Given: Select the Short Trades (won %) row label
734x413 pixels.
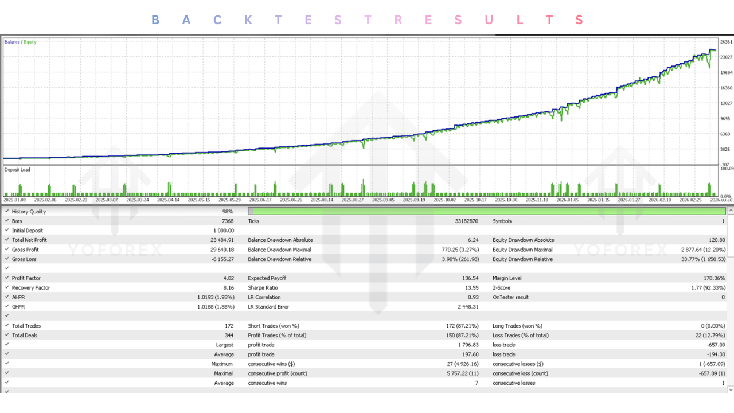Looking at the screenshot, I should click(x=273, y=326).
